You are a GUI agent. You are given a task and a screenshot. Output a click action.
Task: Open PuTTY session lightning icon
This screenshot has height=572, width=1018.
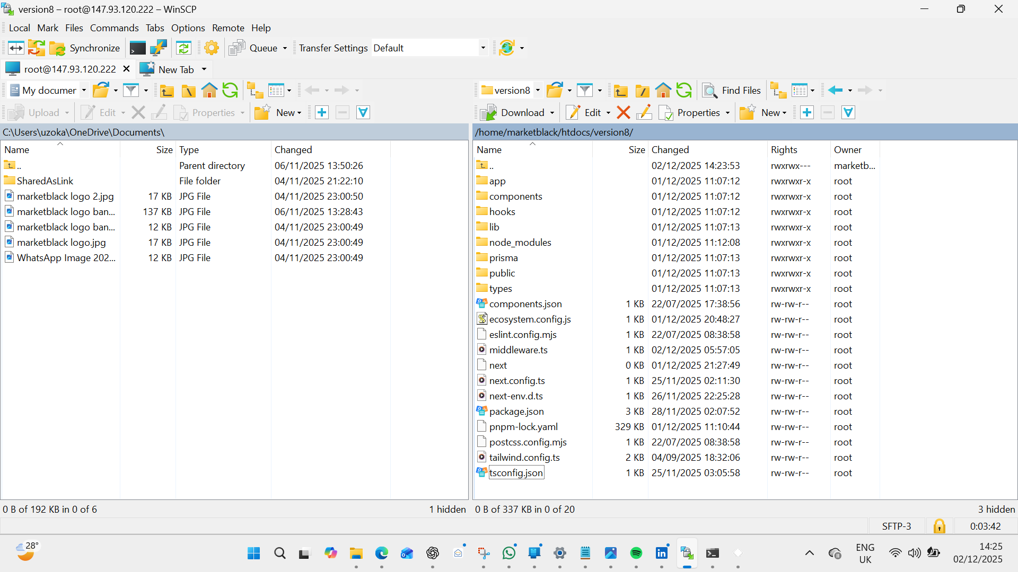pos(159,48)
